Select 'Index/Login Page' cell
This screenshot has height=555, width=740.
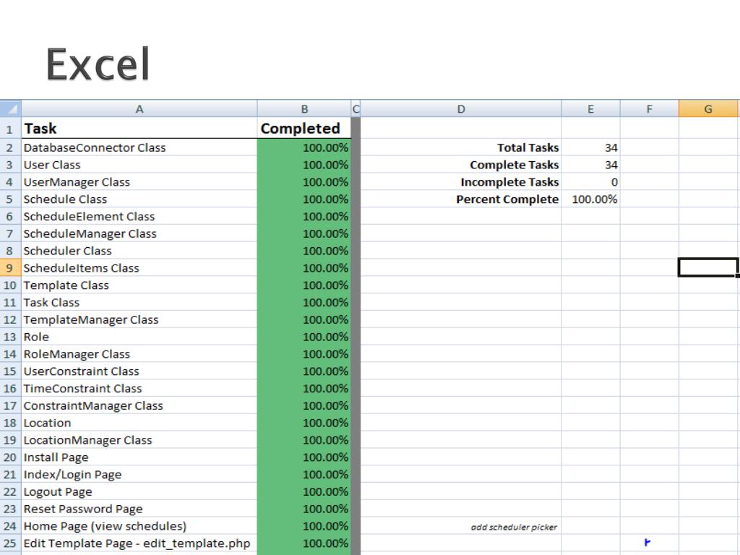139,475
